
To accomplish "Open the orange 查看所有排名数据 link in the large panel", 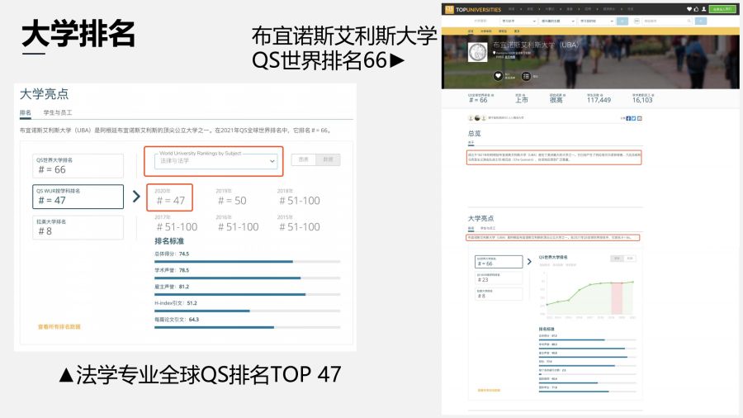I will [59, 326].
